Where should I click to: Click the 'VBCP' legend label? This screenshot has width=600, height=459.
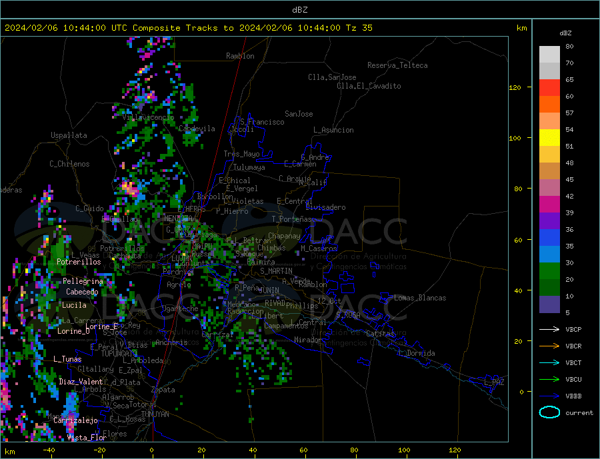pyautogui.click(x=573, y=329)
